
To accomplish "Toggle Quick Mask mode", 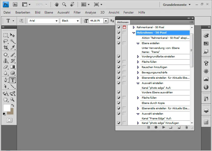I will tap(9, 120).
